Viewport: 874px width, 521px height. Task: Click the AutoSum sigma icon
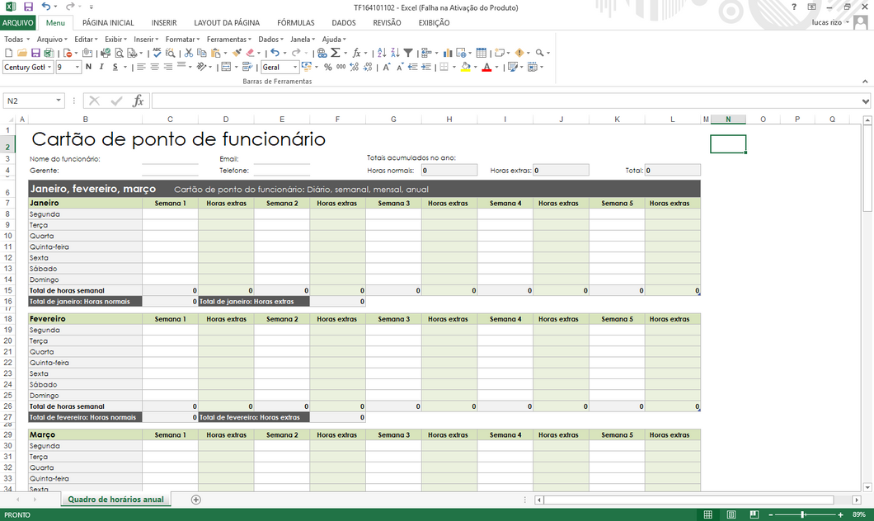coord(336,53)
